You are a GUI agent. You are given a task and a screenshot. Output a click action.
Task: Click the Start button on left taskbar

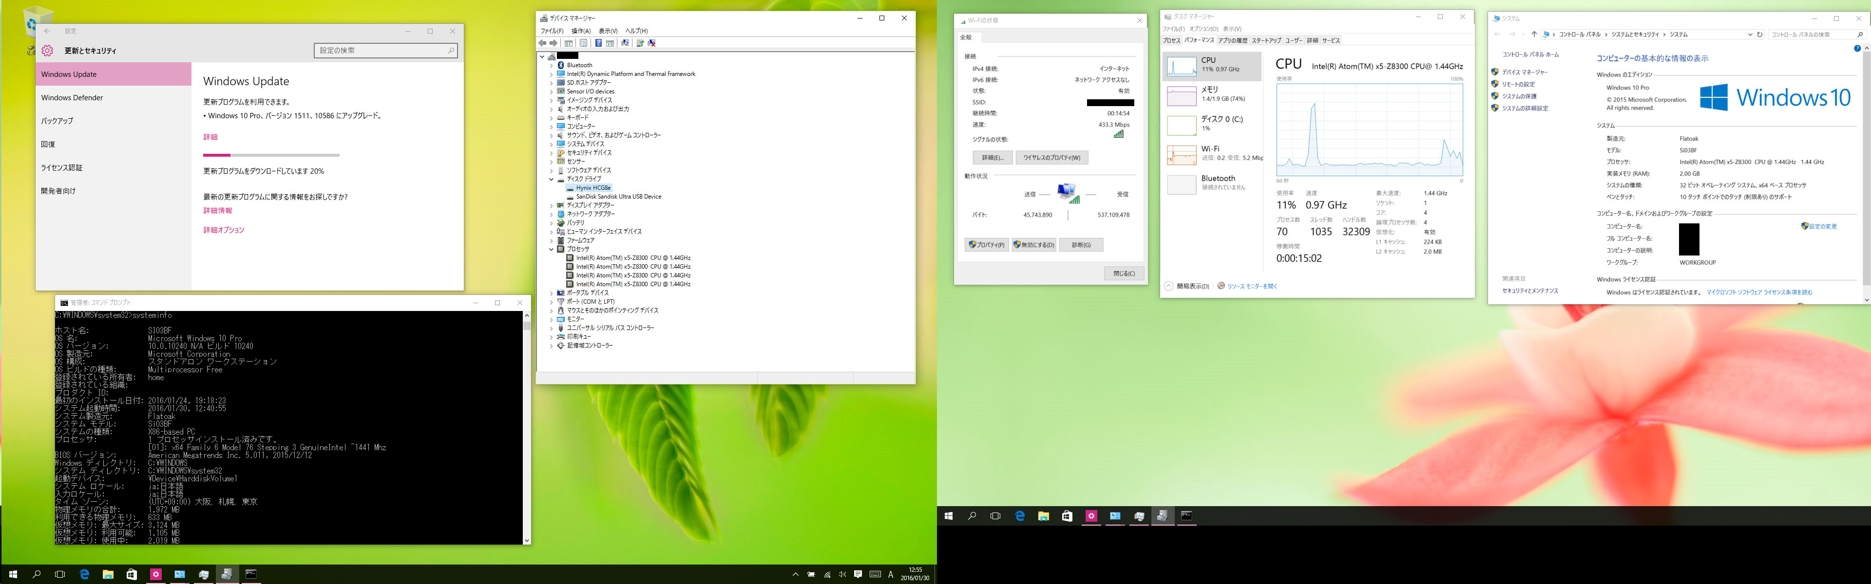(x=13, y=575)
